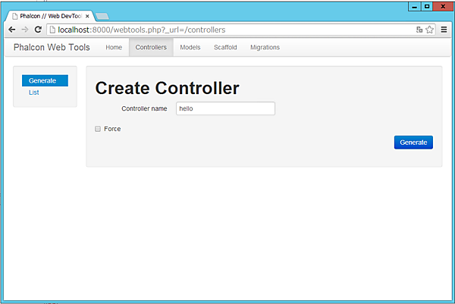
Task: Click the Force label text
Action: point(112,129)
